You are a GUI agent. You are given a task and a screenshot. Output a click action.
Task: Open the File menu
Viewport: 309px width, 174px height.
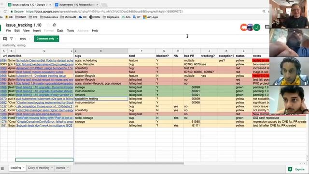coord(9,30)
